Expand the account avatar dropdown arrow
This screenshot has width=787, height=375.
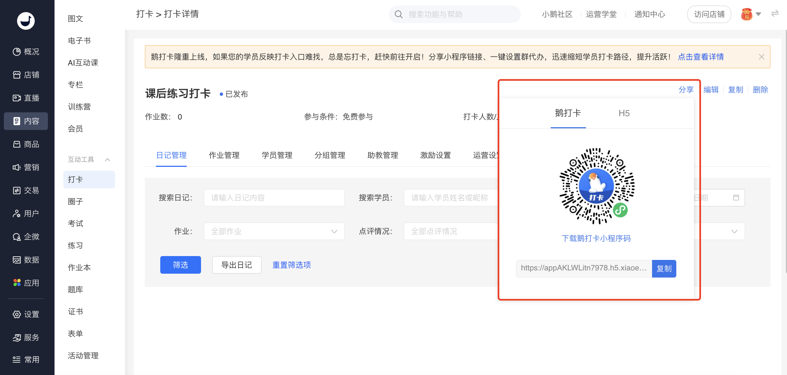[758, 14]
